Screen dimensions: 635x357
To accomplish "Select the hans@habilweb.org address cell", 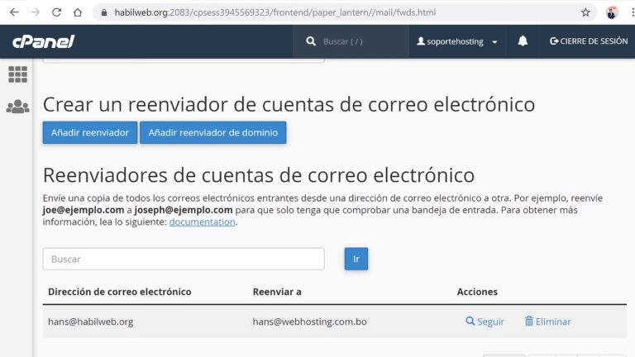I will tap(90, 321).
